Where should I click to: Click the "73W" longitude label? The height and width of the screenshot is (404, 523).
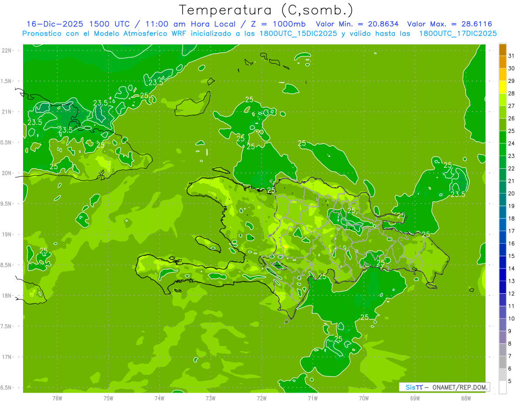[211, 398]
